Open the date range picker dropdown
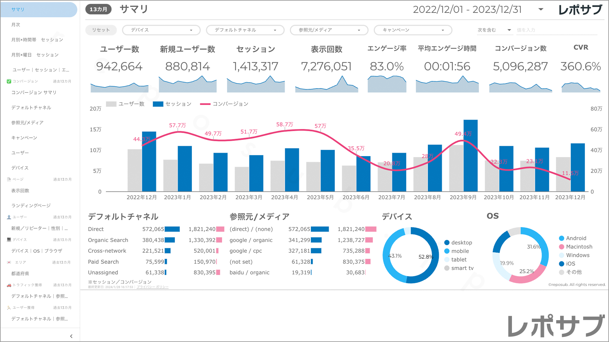This screenshot has width=609, height=342. [x=541, y=9]
